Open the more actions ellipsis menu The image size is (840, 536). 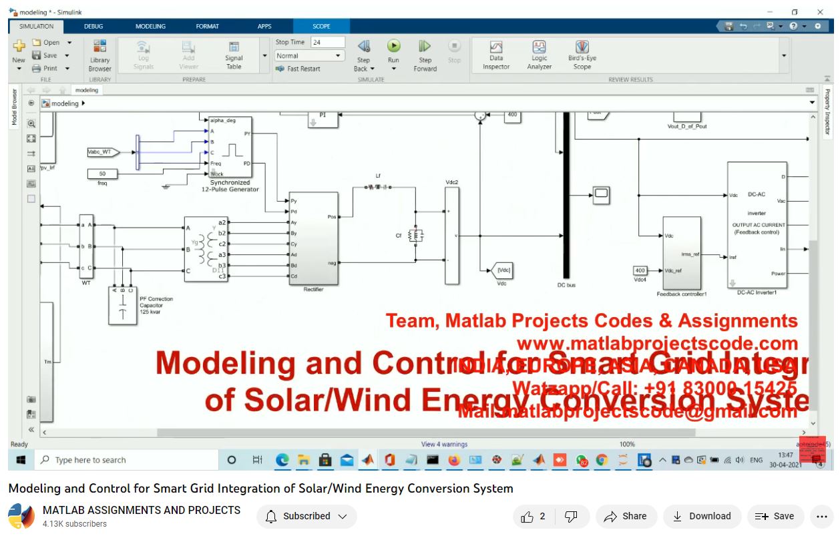coord(821,516)
